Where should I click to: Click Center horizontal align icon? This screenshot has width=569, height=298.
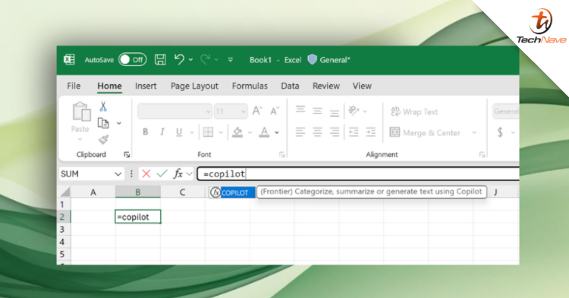point(317,132)
